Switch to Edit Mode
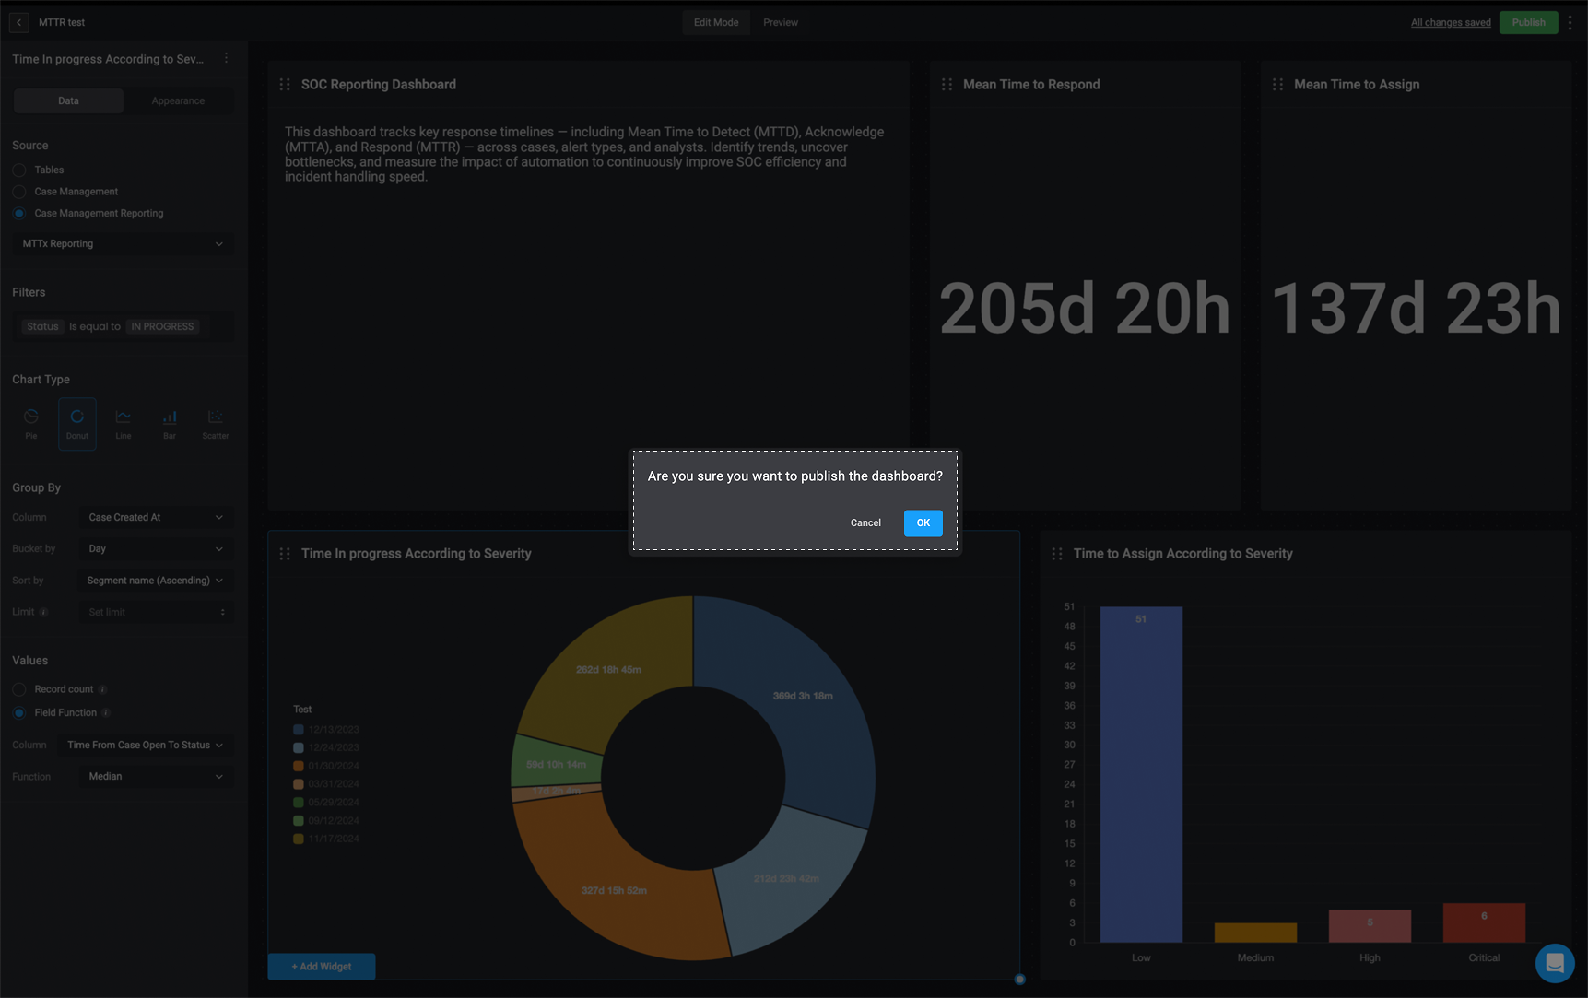Image resolution: width=1588 pixels, height=998 pixels. click(x=716, y=22)
